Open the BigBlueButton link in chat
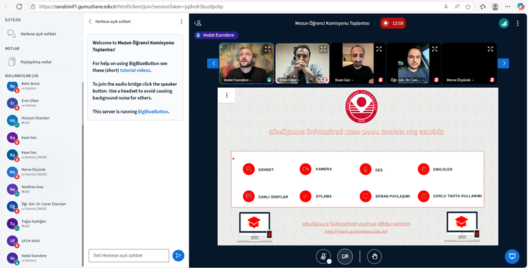 click(153, 112)
